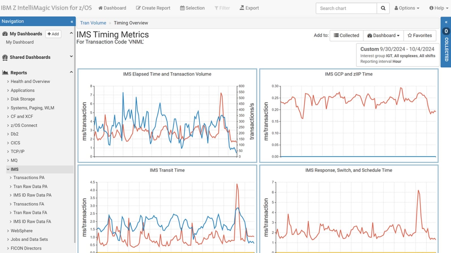Image resolution: width=451 pixels, height=253 pixels.
Task: Open Create Report in top bar
Action: pyautogui.click(x=153, y=8)
